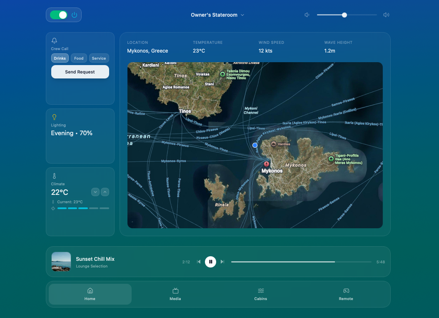This screenshot has width=439, height=318.
Task: Click the red Mykonos port pin on map
Action: (267, 164)
